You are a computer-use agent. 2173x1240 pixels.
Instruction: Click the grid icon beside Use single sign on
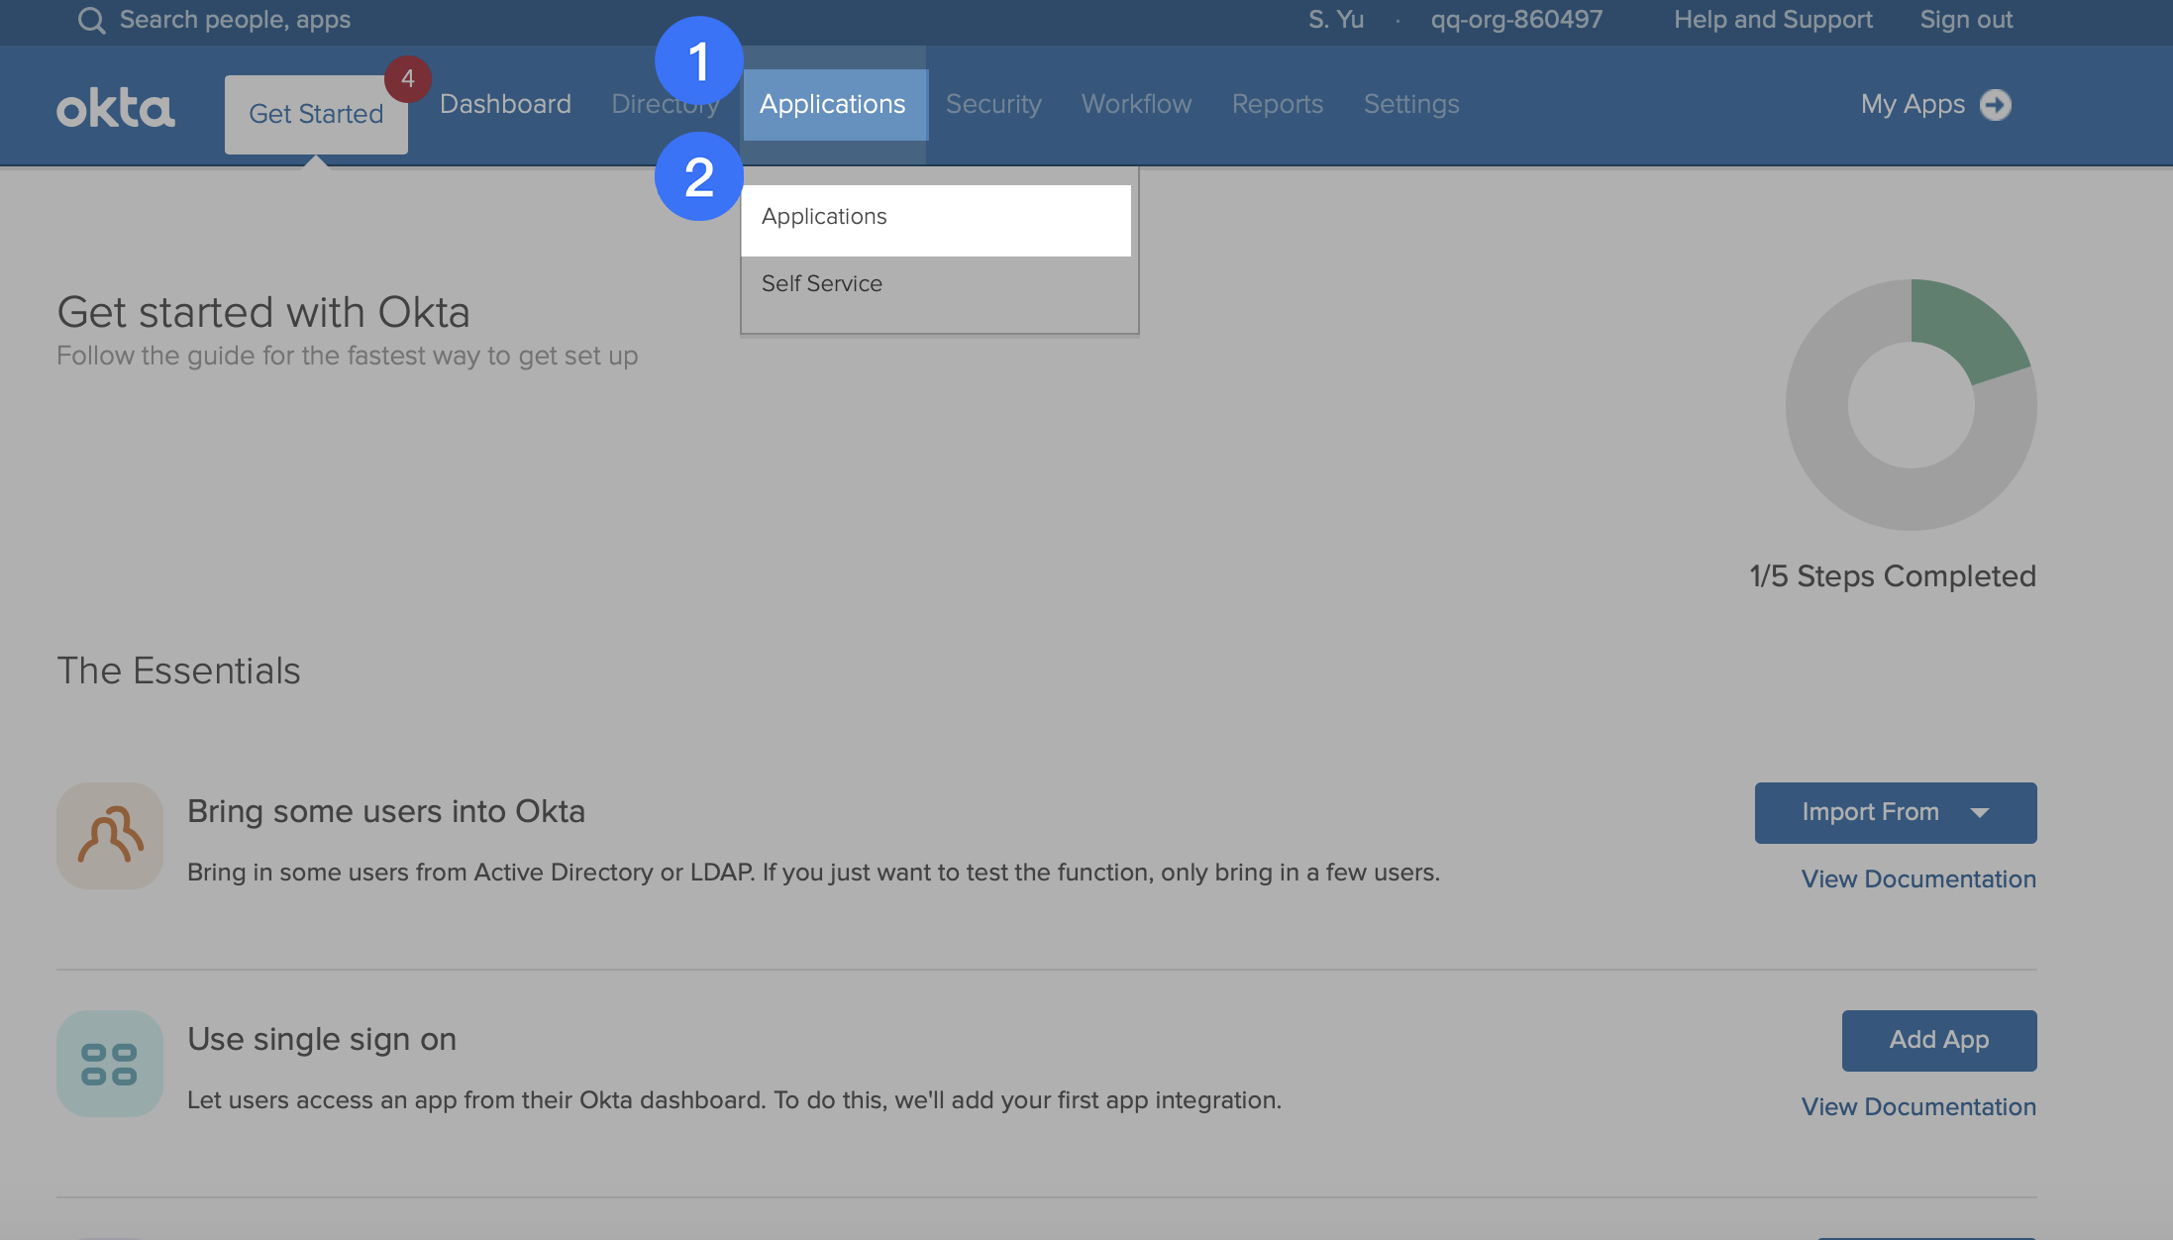[x=109, y=1063]
